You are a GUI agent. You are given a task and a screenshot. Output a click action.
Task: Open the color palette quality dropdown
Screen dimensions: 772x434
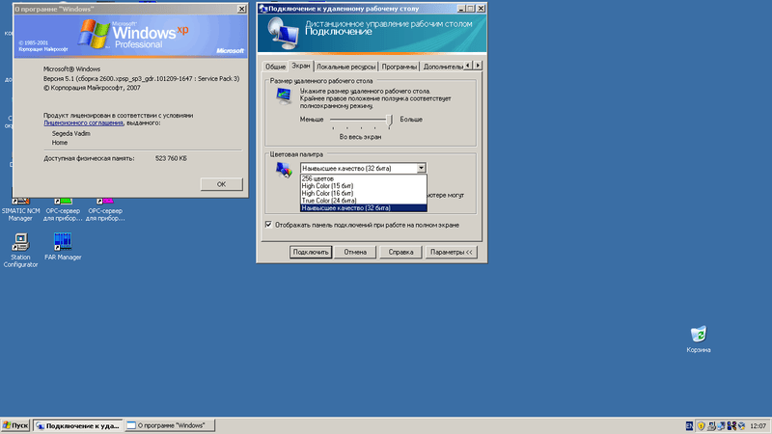421,168
